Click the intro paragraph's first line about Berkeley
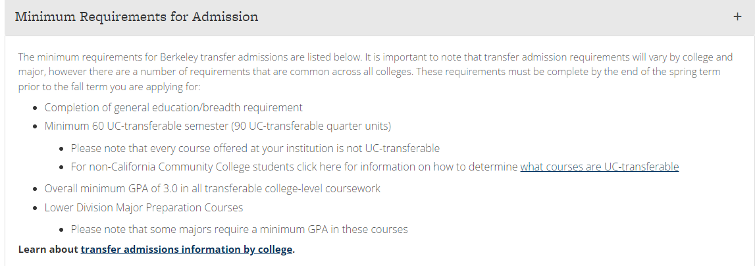 376,57
